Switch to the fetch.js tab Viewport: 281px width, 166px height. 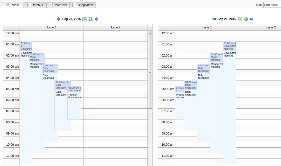(35, 5)
